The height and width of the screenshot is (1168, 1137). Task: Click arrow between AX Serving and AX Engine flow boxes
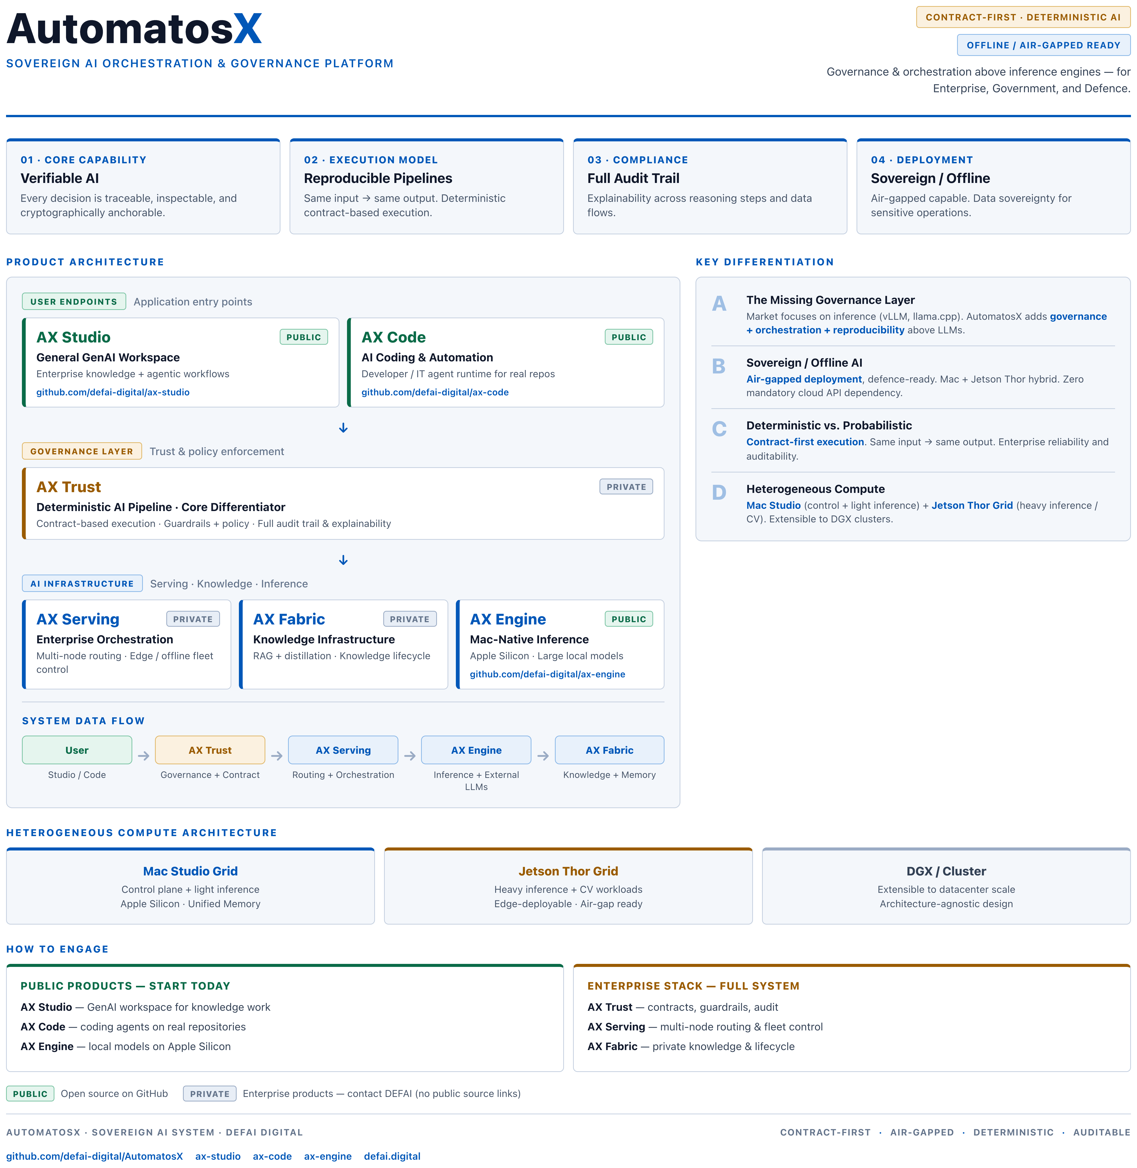pos(410,756)
